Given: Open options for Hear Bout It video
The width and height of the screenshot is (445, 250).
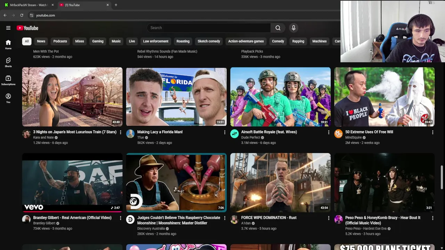Looking at the screenshot, I should (x=432, y=218).
